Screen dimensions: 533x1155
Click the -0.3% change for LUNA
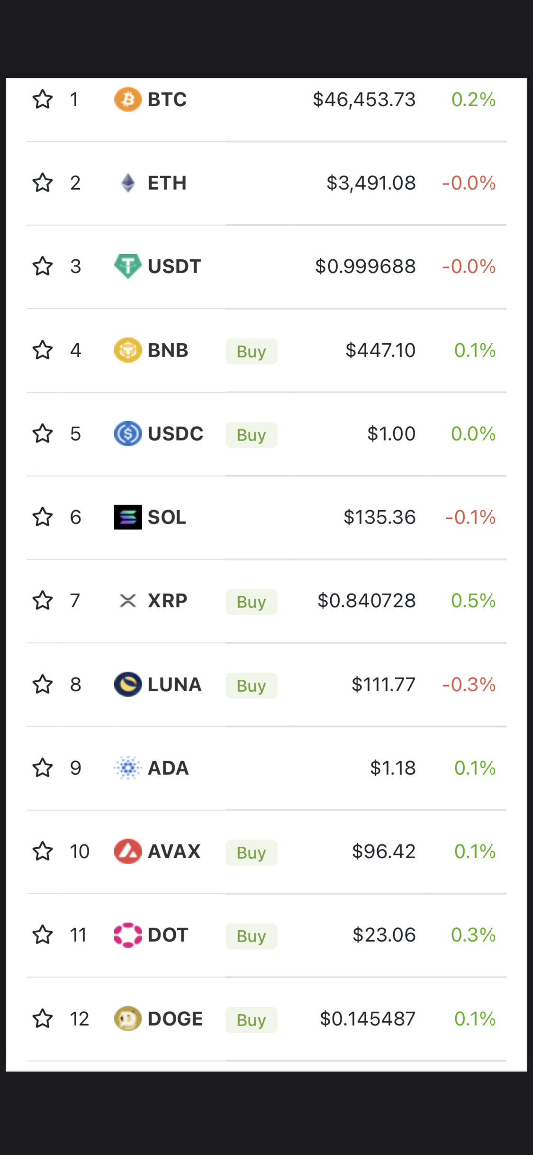point(469,685)
